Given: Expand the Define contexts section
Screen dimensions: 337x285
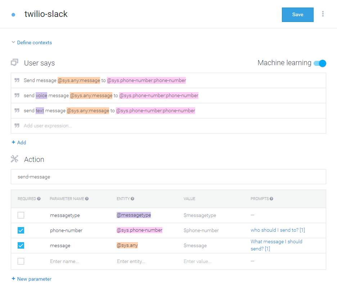Looking at the screenshot, I should (32, 42).
